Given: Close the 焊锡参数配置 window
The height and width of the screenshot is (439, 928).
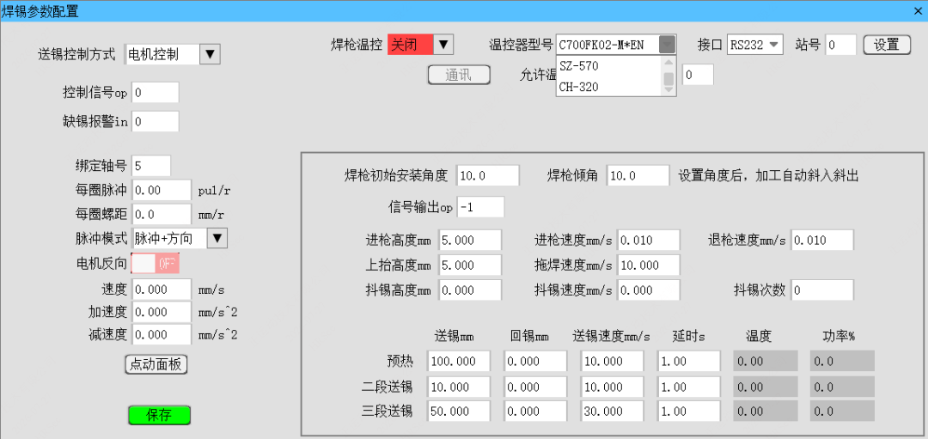Looking at the screenshot, I should pyautogui.click(x=918, y=10).
